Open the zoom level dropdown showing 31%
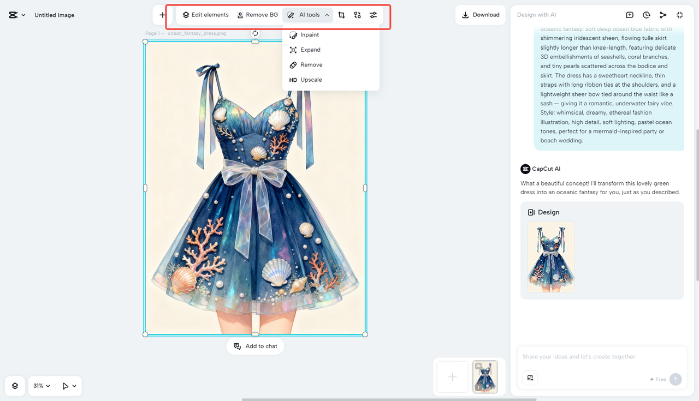Screen dimensions: 699x401 42,386
